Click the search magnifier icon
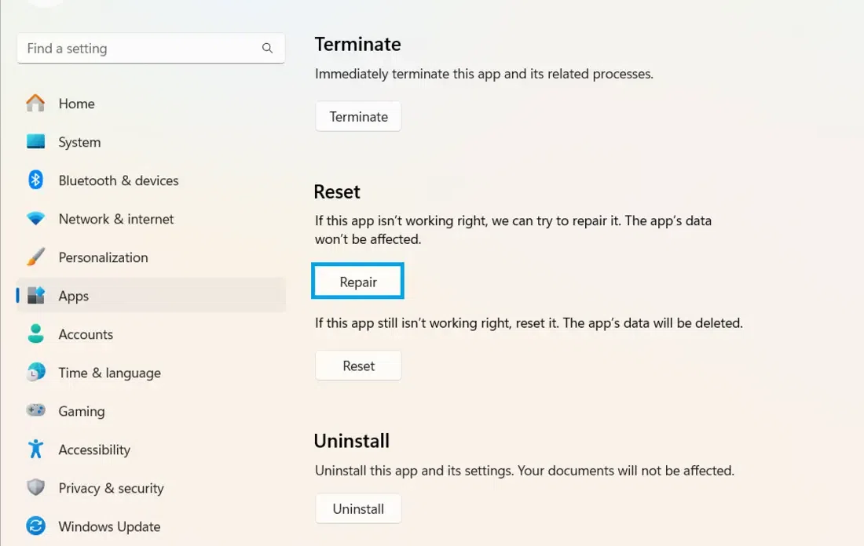The image size is (864, 546). (267, 49)
